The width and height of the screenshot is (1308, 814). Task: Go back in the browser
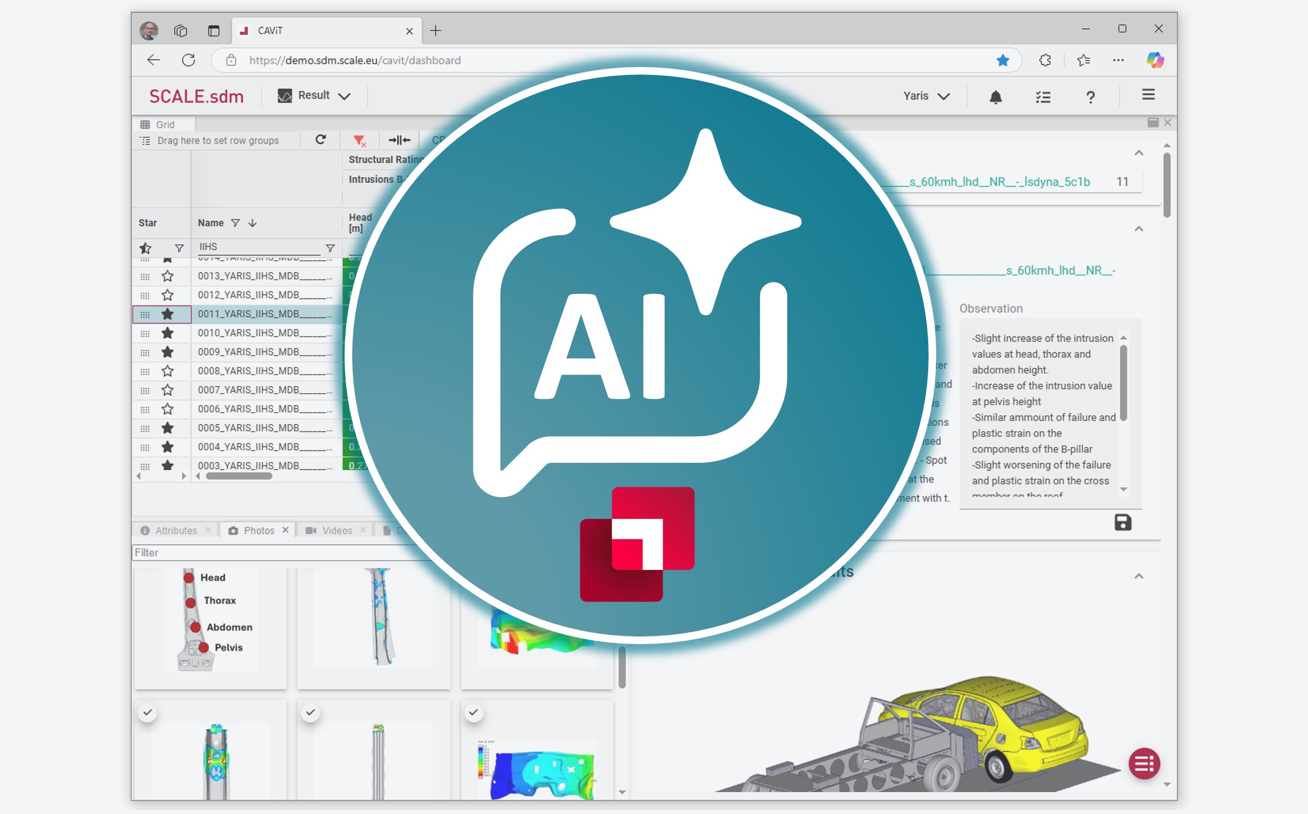[153, 60]
